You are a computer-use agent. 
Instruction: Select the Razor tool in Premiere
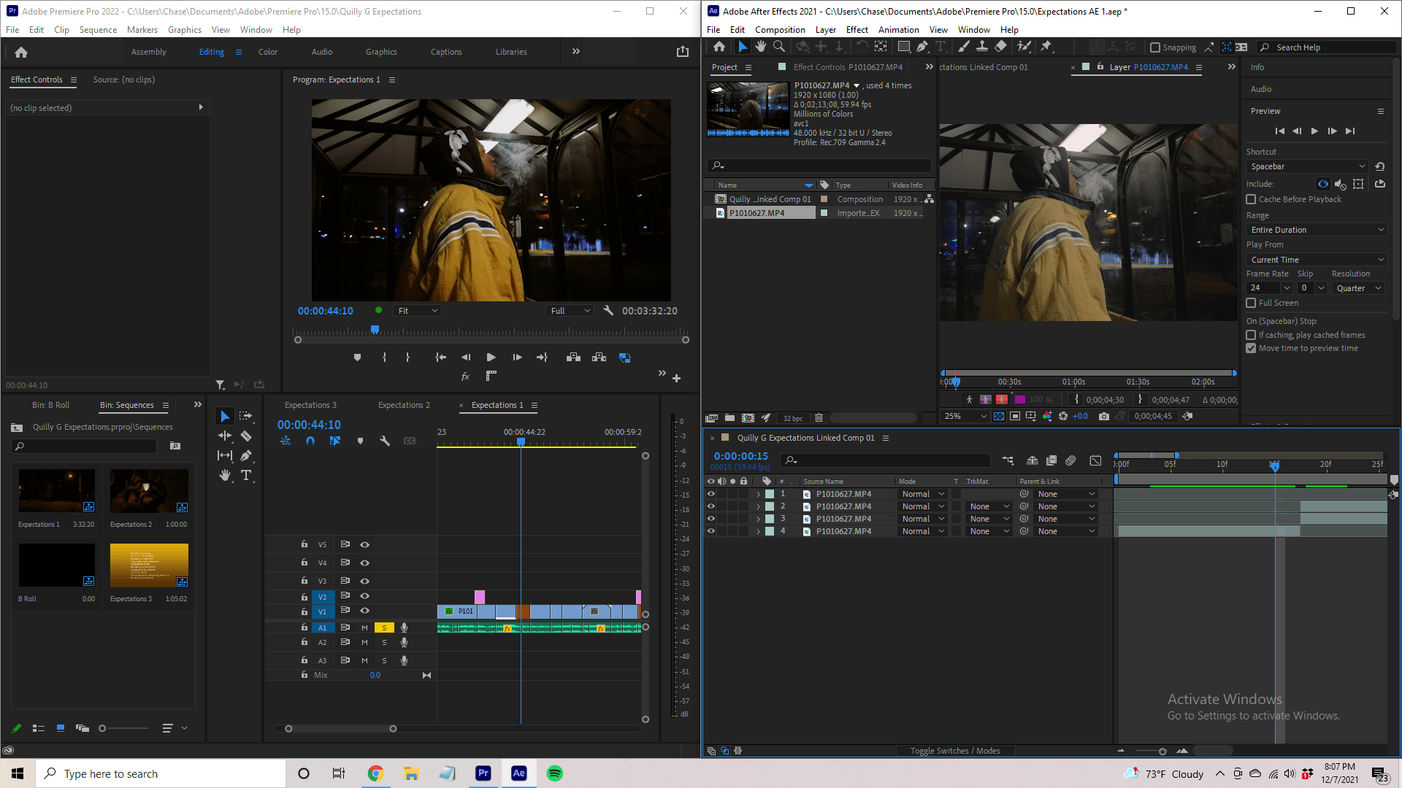pos(246,436)
